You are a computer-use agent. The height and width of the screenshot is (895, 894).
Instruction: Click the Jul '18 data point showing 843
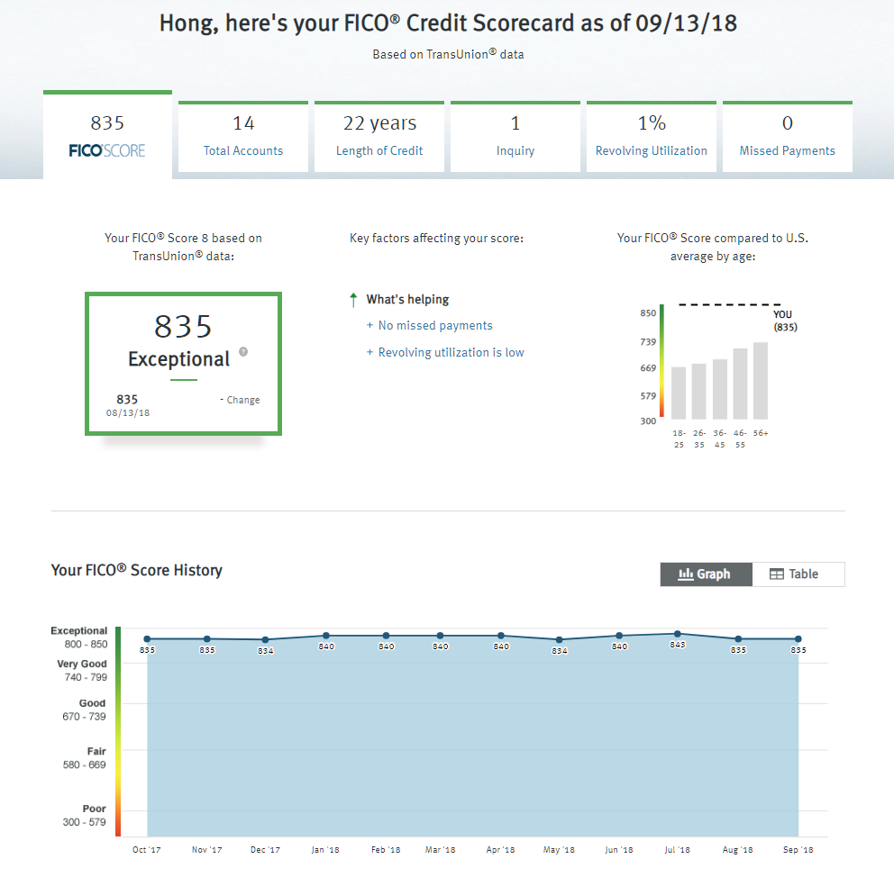678,634
